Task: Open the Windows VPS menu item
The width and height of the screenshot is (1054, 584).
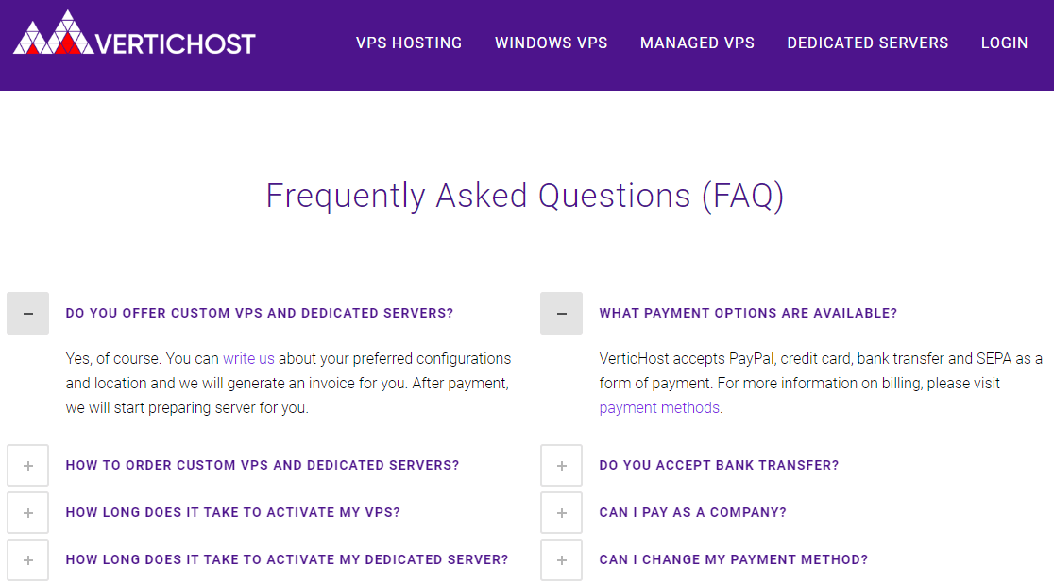Action: click(x=552, y=43)
